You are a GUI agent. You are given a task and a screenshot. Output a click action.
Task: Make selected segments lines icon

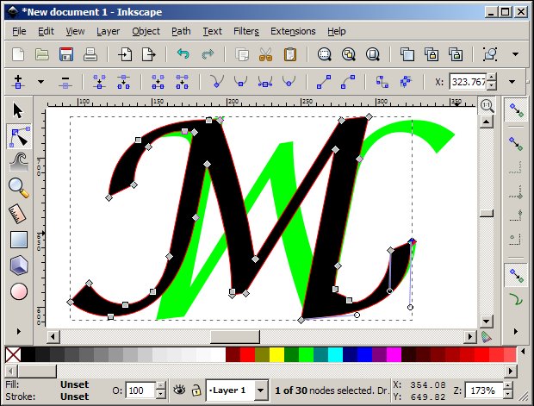pyautogui.click(x=324, y=82)
